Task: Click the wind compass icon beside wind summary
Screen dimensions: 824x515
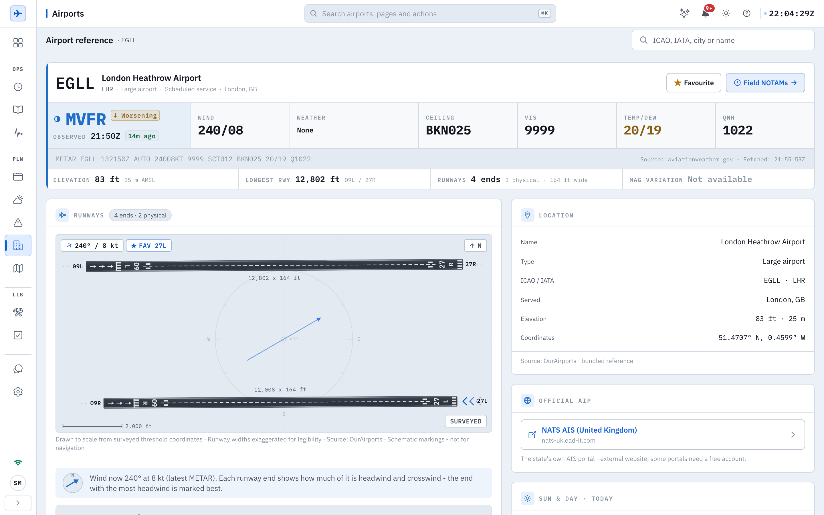Action: click(x=72, y=483)
